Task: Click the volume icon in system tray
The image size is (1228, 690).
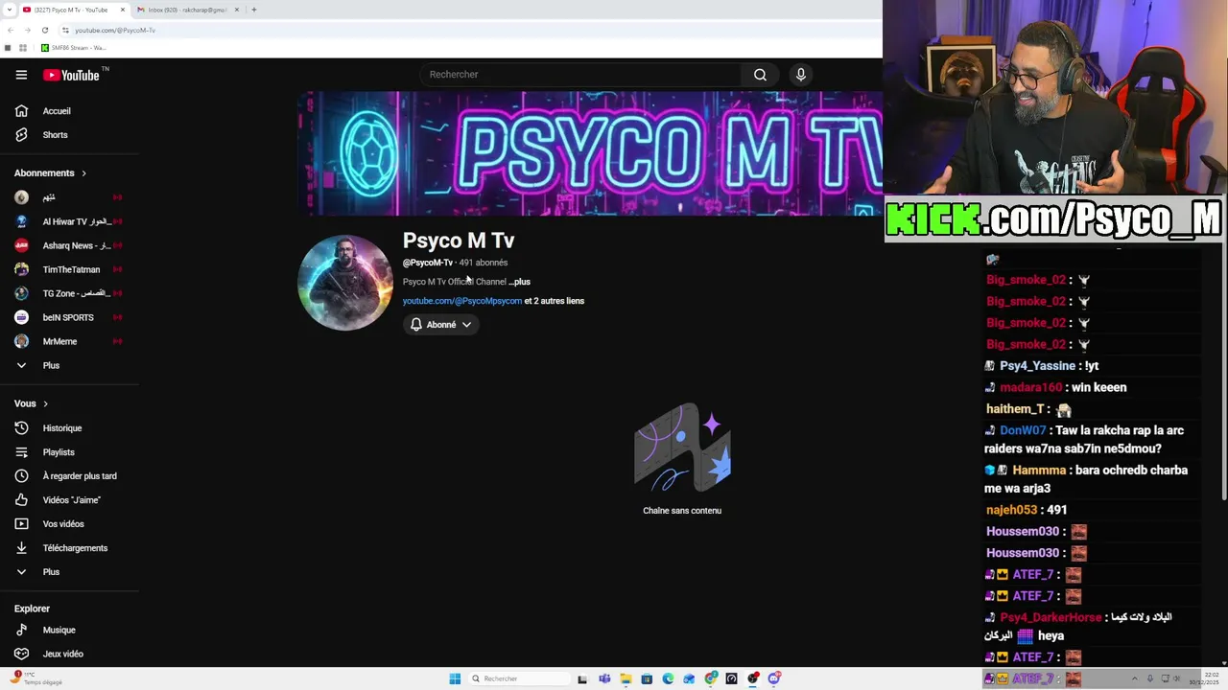Action: (x=1176, y=678)
